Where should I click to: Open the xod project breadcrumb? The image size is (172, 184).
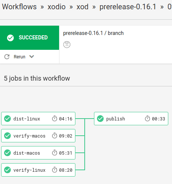82,7
